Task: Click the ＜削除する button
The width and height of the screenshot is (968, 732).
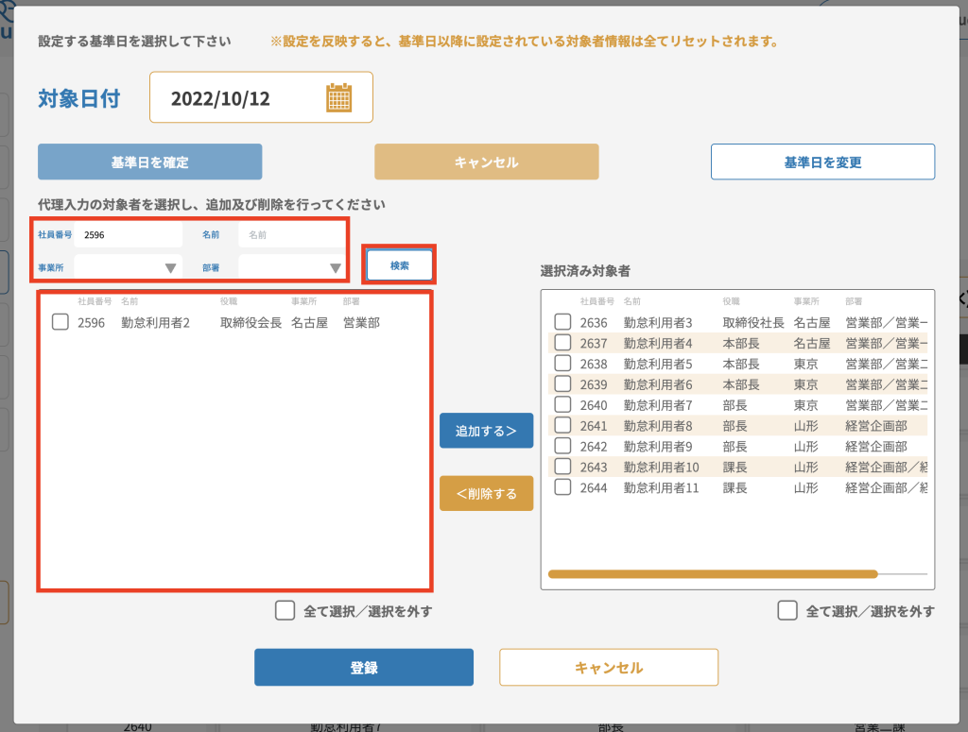Action: 486,493
